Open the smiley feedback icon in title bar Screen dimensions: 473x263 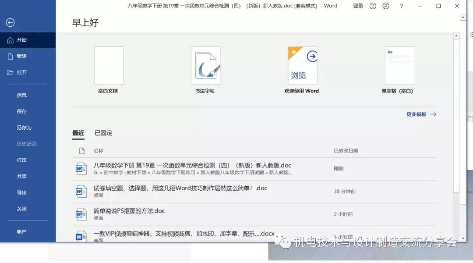pos(372,6)
